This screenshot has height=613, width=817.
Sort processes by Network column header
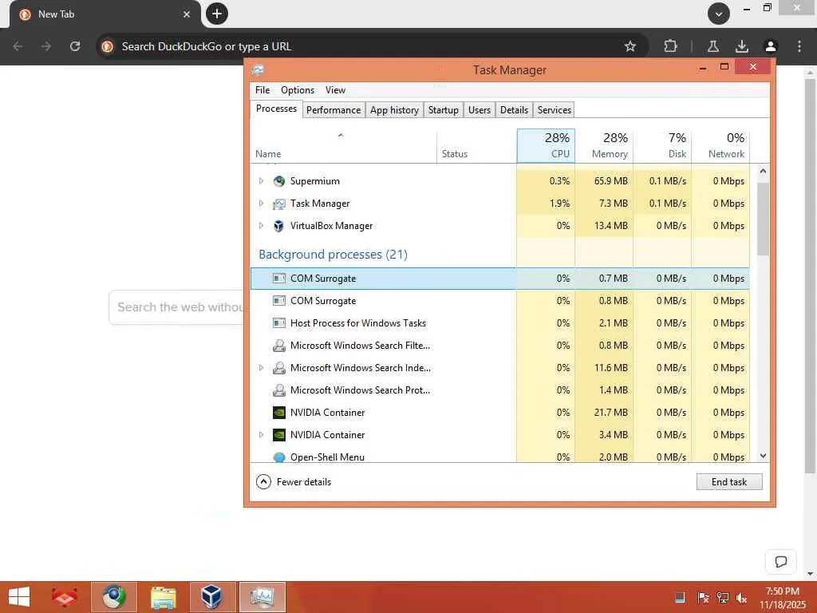[x=721, y=146]
